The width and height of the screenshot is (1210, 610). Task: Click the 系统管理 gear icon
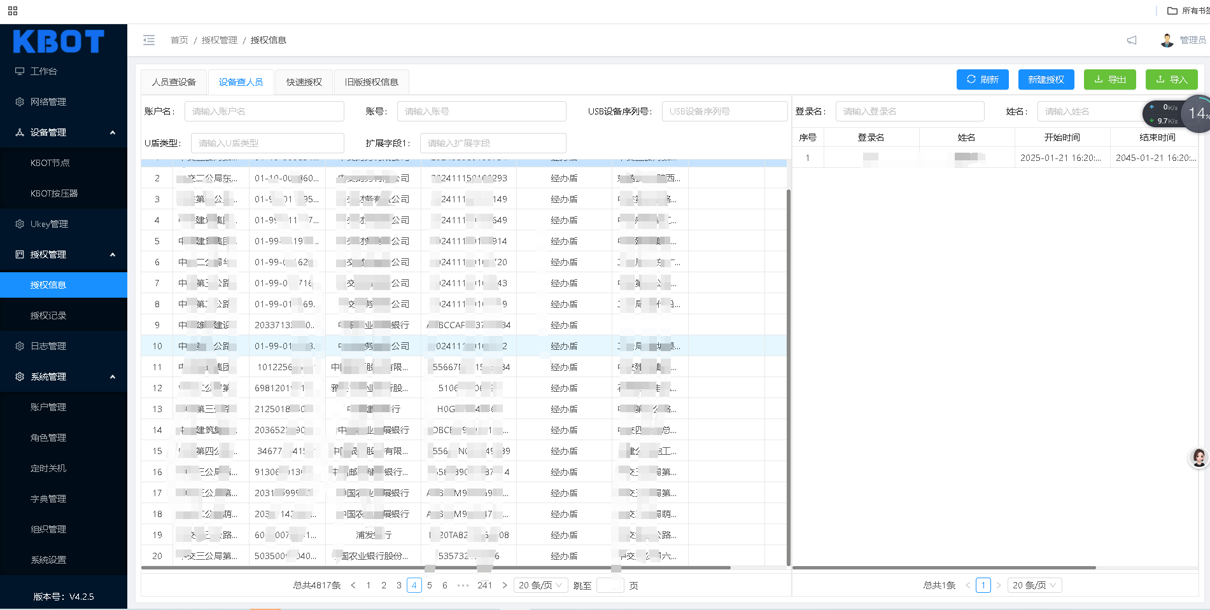point(20,377)
